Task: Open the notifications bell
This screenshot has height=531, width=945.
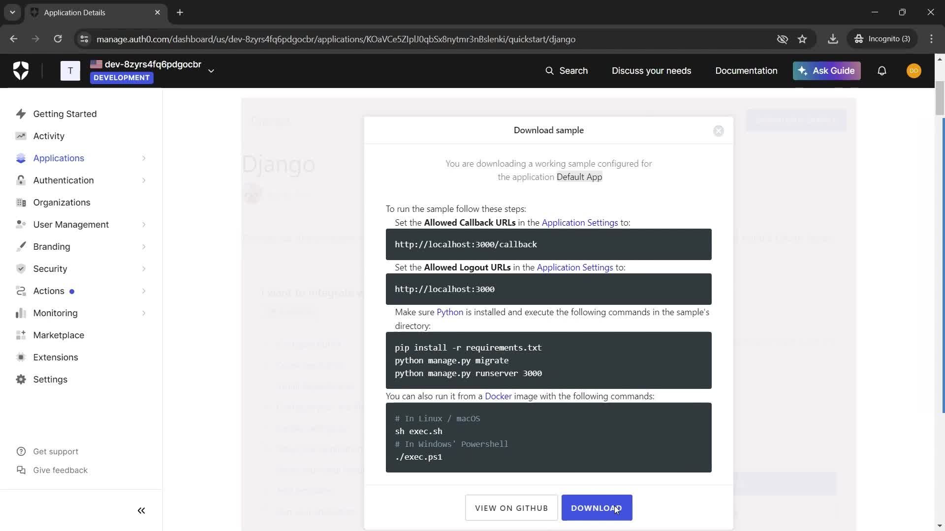Action: (x=882, y=71)
